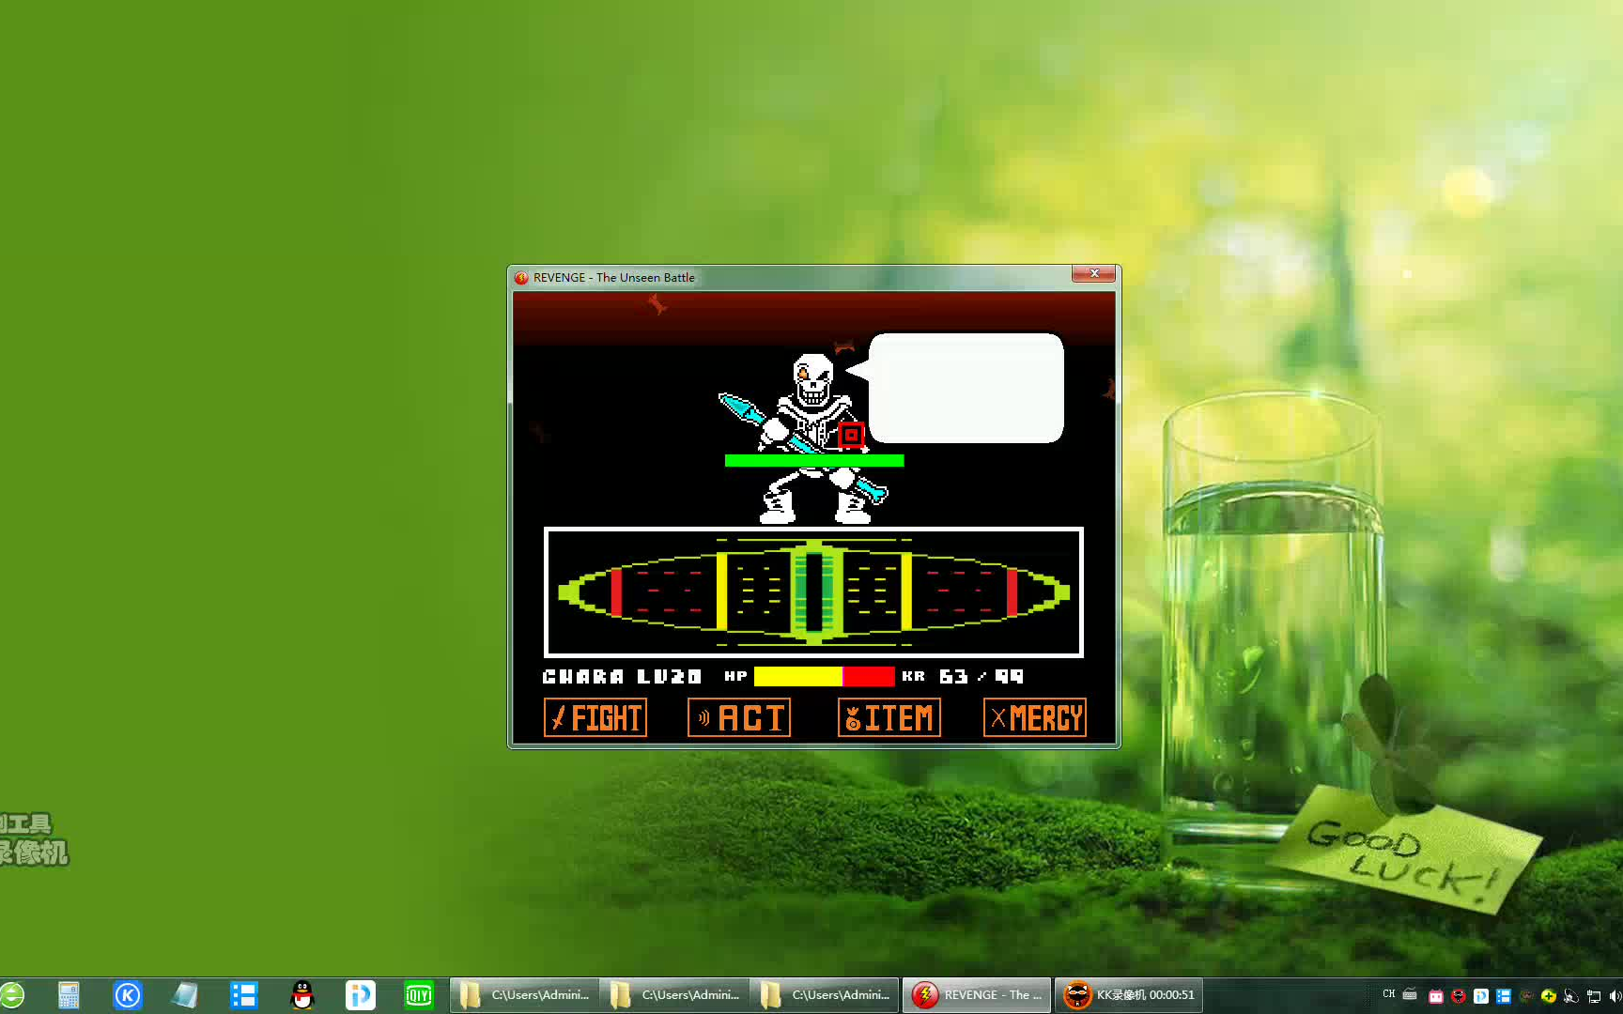Switch to the second C:\Users\Admini... folder window
1623x1014 pixels.
(675, 995)
